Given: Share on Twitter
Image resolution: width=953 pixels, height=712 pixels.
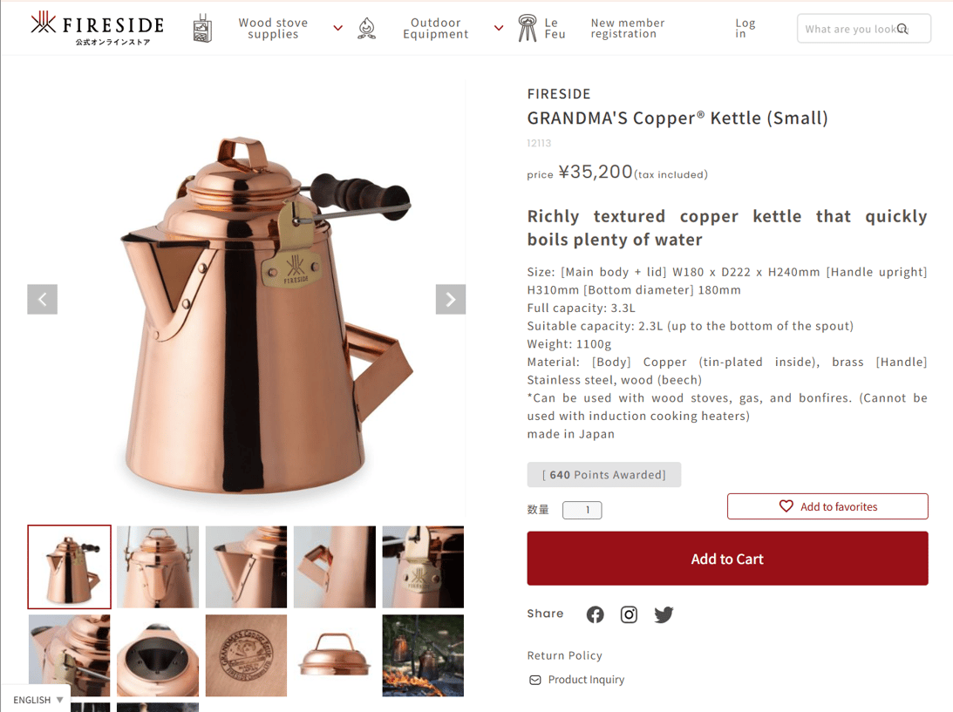Looking at the screenshot, I should click(664, 614).
